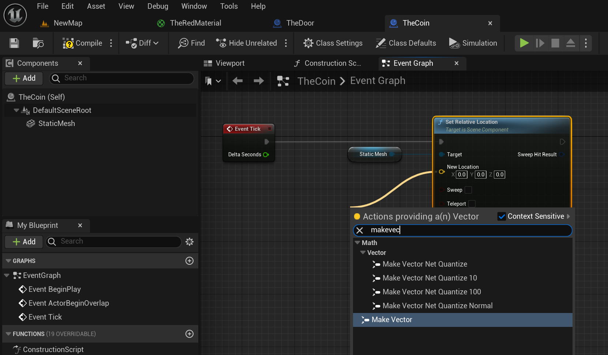Open the Asset menu

pos(96,6)
